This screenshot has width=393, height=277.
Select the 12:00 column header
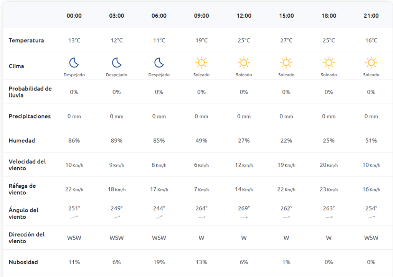(x=244, y=16)
